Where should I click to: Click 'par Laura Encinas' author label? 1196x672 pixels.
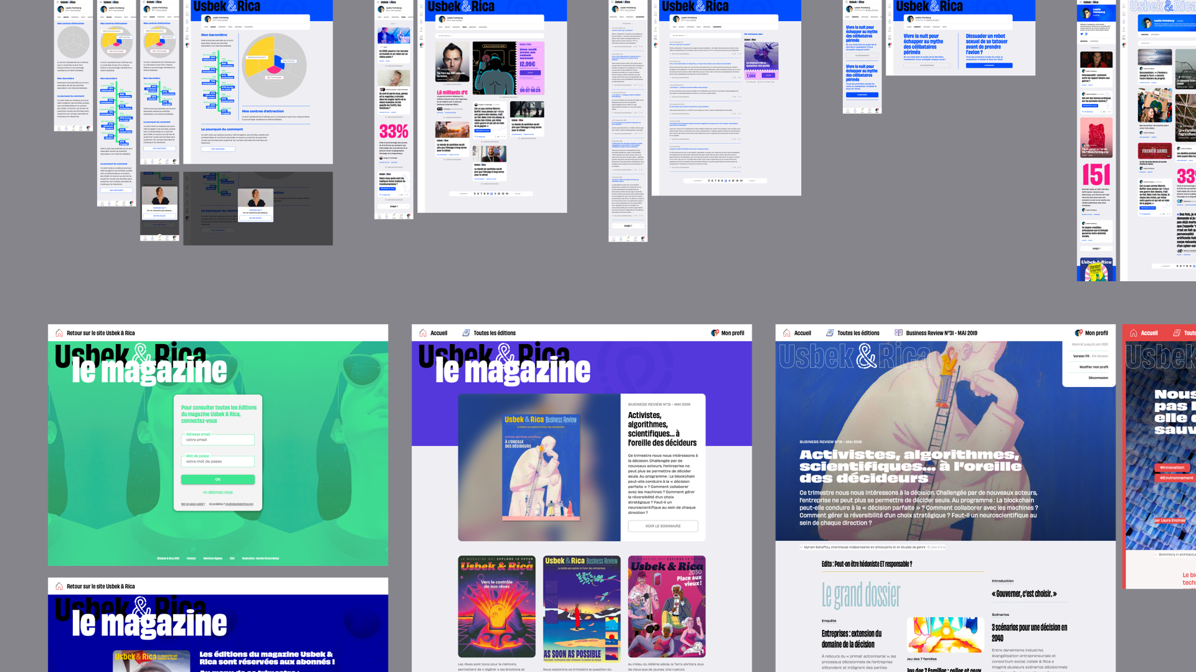(x=1170, y=520)
